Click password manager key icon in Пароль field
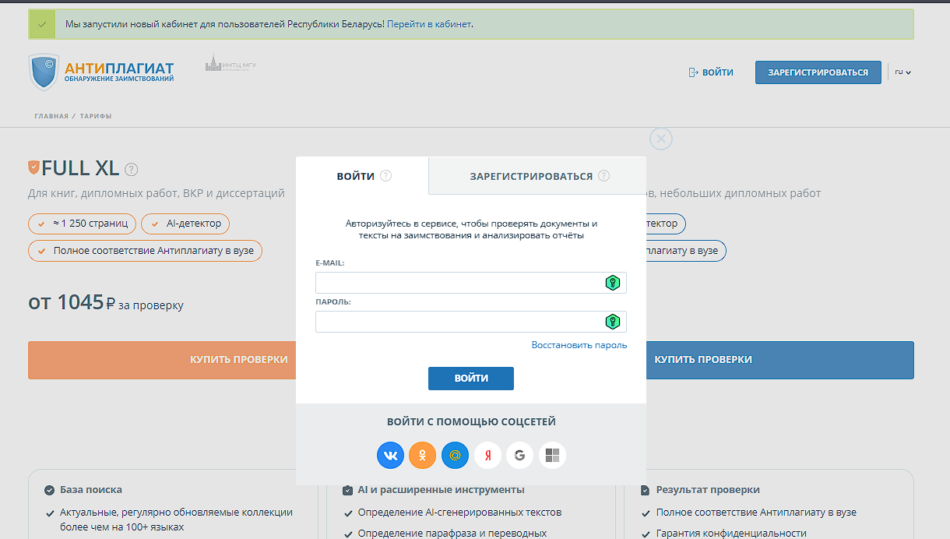Viewport: 950px width, 539px height. point(613,322)
